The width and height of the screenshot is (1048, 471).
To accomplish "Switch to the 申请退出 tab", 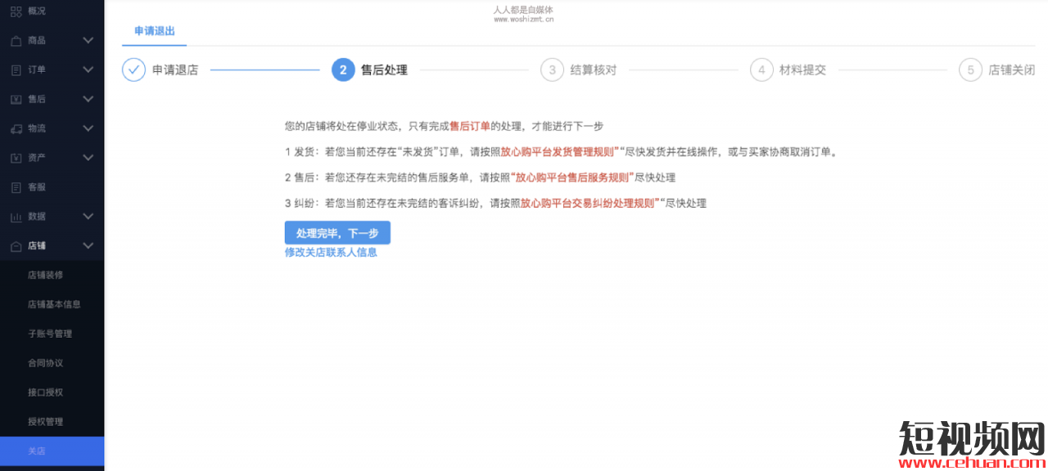I will [x=154, y=29].
